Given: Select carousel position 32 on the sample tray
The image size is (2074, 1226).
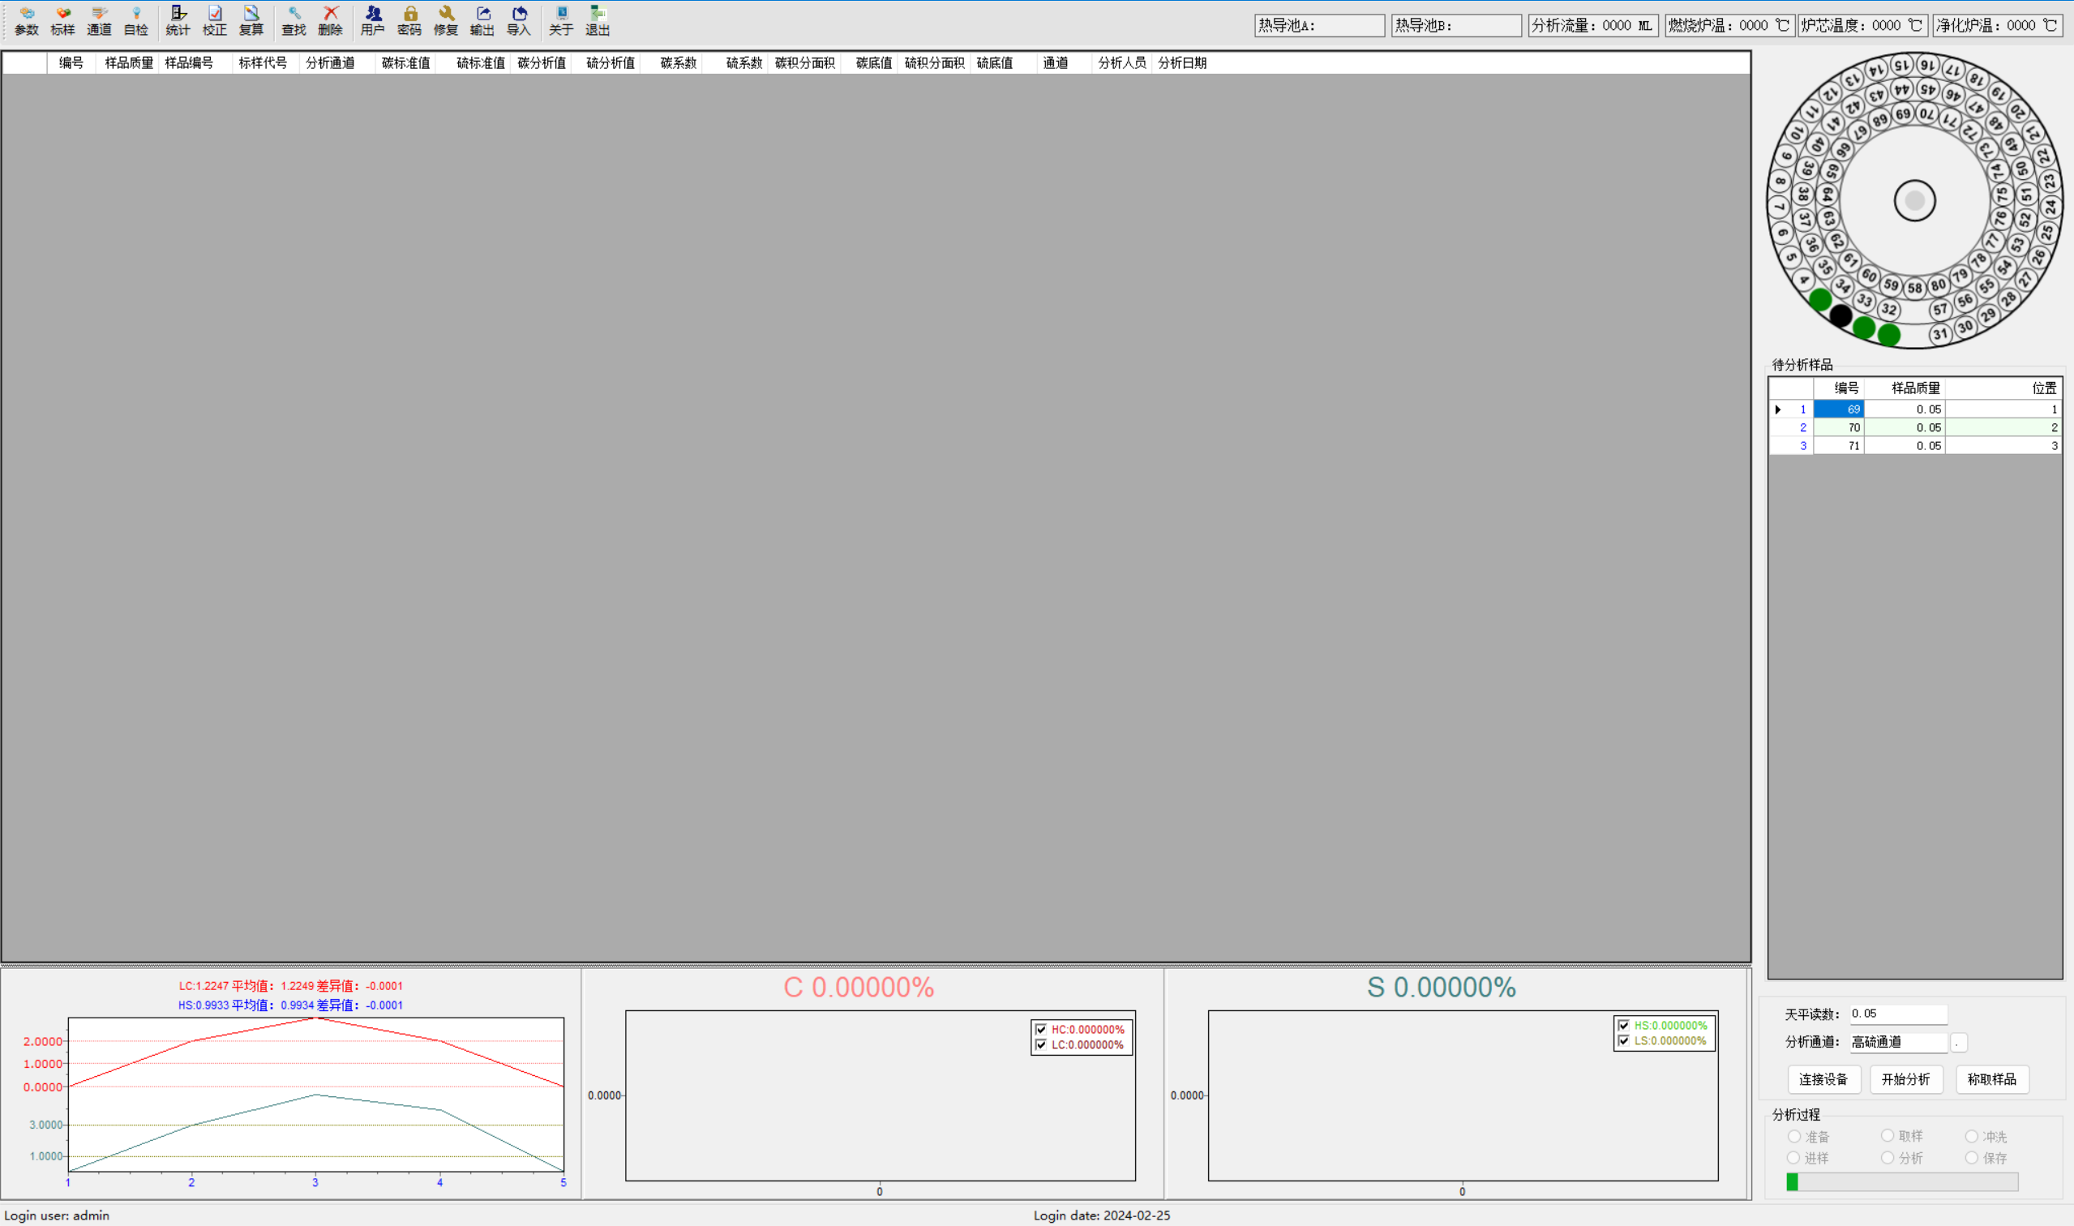Looking at the screenshot, I should click(x=1889, y=310).
